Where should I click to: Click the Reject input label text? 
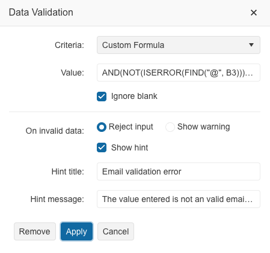pos(130,126)
